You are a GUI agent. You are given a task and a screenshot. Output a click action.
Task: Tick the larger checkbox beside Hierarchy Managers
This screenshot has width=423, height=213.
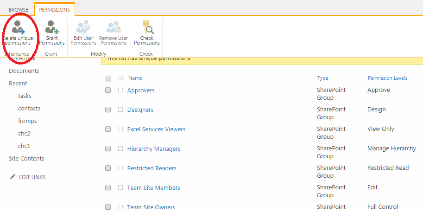coord(108,148)
